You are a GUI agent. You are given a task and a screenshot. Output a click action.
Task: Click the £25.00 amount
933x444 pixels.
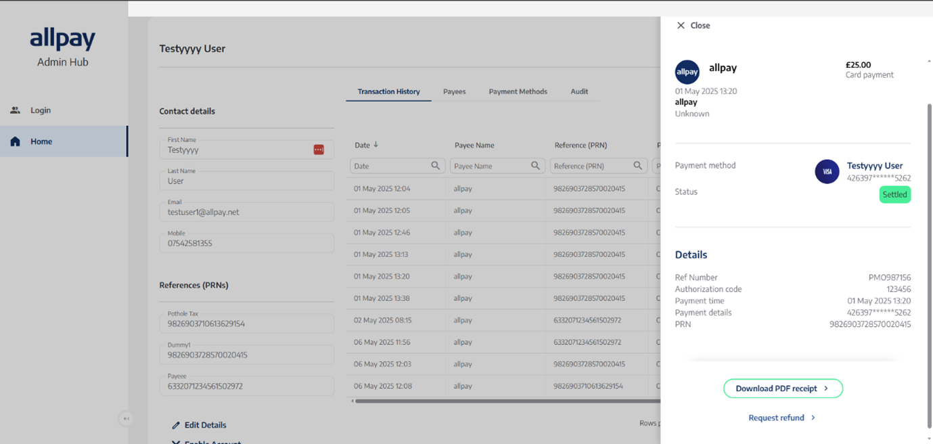point(858,65)
